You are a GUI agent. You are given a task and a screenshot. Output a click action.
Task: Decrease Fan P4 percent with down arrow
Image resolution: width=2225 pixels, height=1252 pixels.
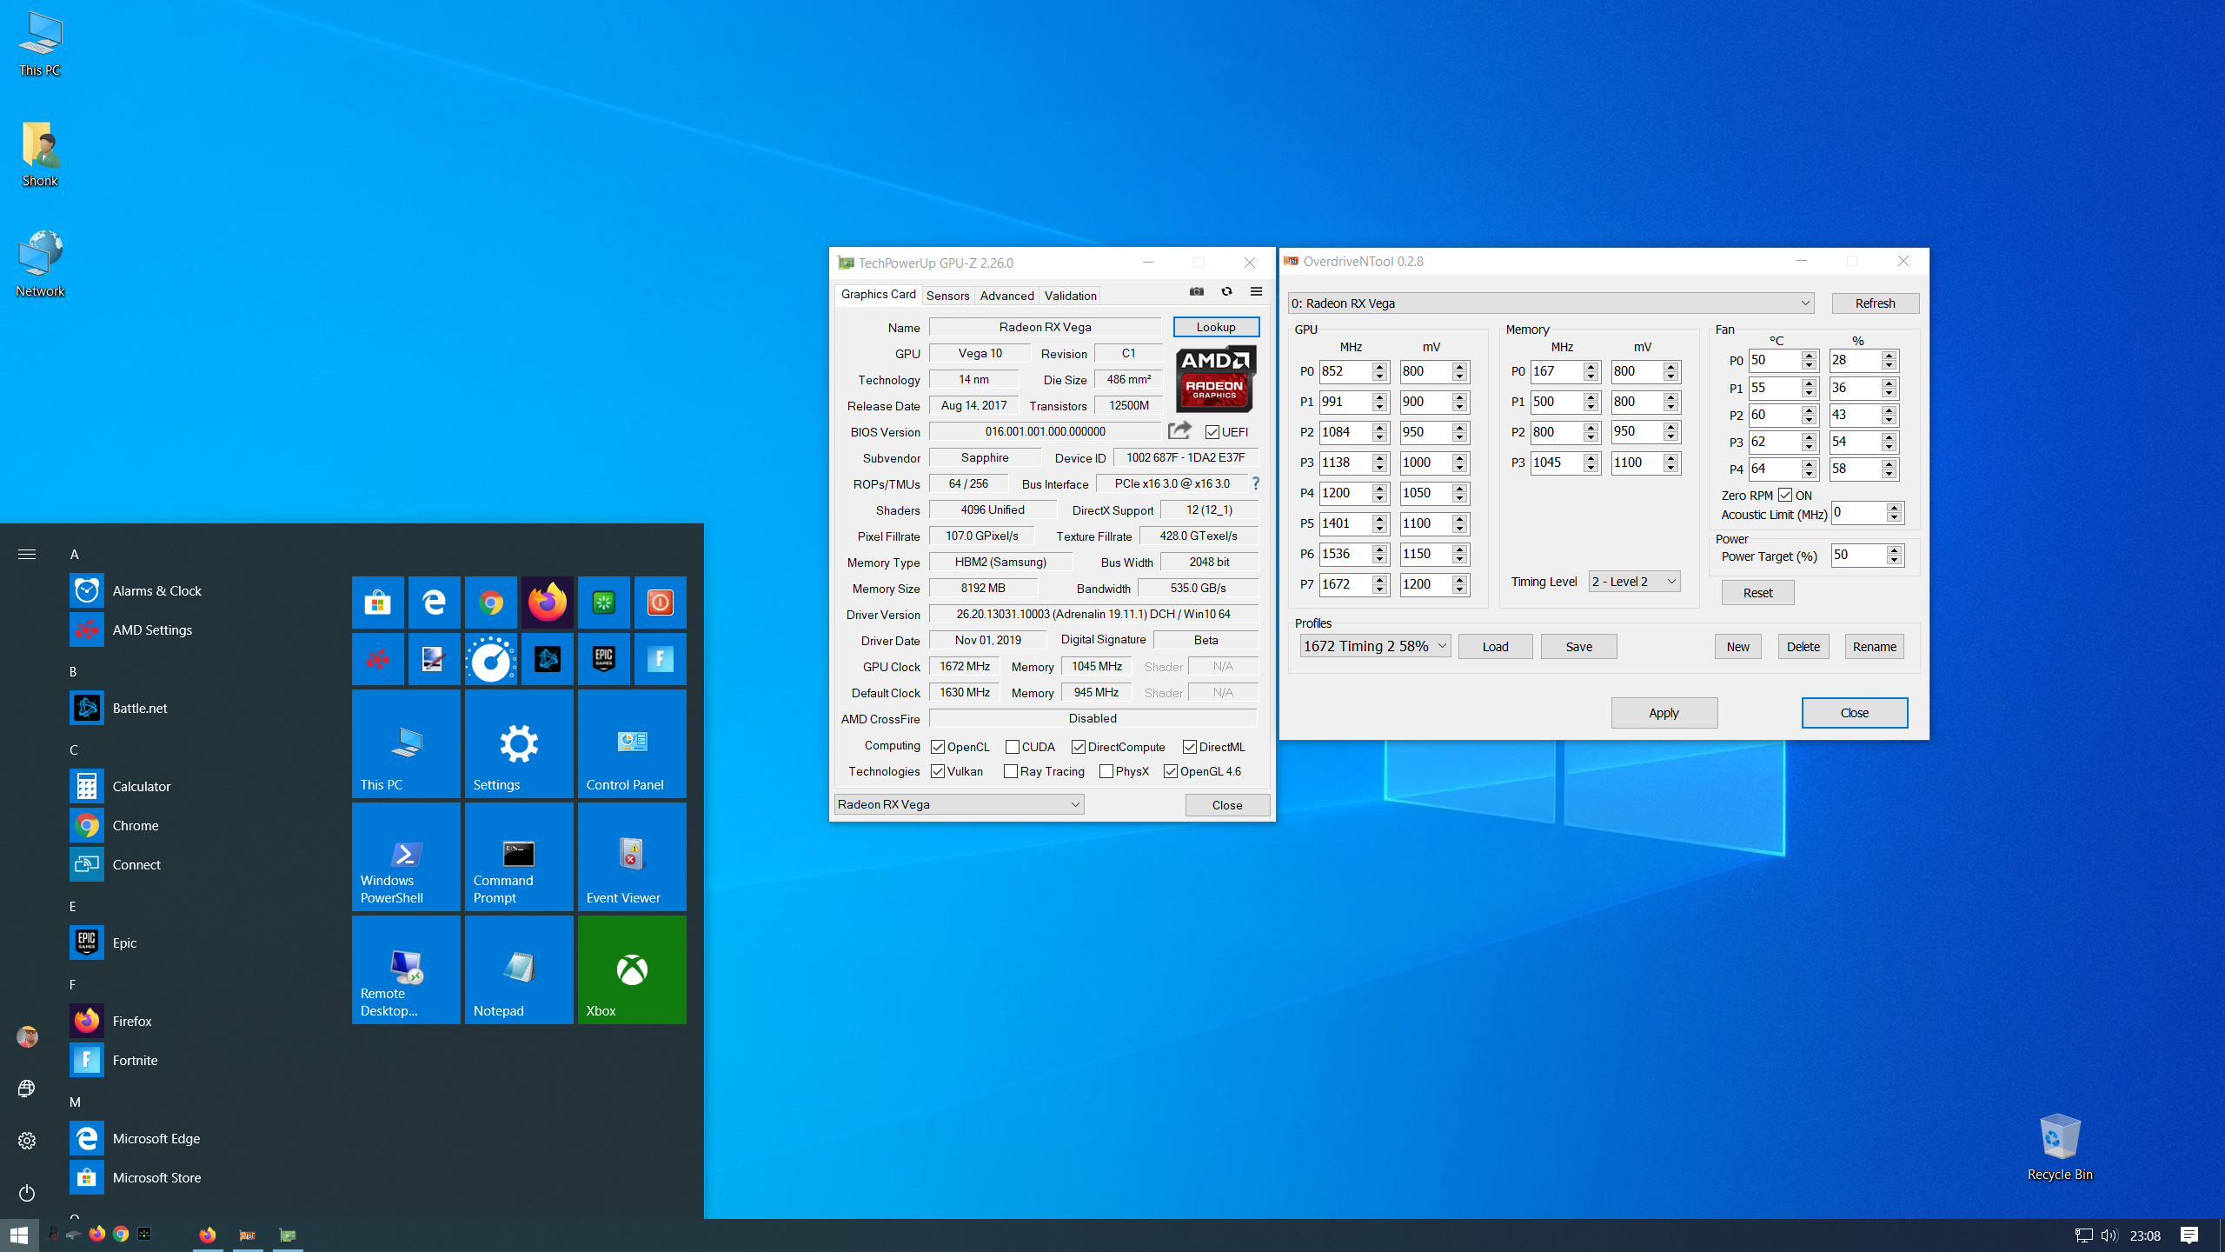pos(1890,474)
